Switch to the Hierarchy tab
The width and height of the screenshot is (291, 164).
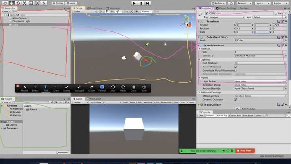tap(9, 8)
